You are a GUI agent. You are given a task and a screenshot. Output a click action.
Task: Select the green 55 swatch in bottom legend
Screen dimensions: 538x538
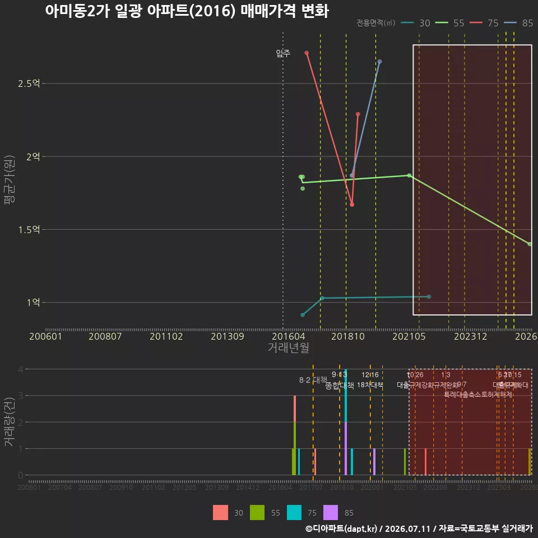click(257, 512)
